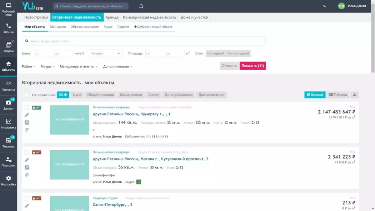Select Парсинг subtab
The height and width of the screenshot is (211, 375).
[123, 27]
